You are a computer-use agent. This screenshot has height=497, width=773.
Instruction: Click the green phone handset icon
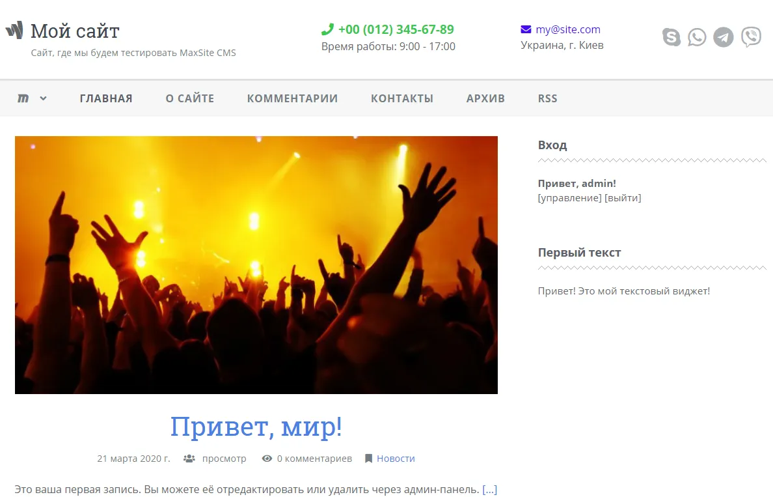click(327, 29)
